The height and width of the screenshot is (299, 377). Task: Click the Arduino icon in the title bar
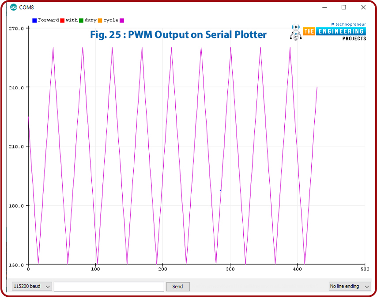pyautogui.click(x=14, y=8)
